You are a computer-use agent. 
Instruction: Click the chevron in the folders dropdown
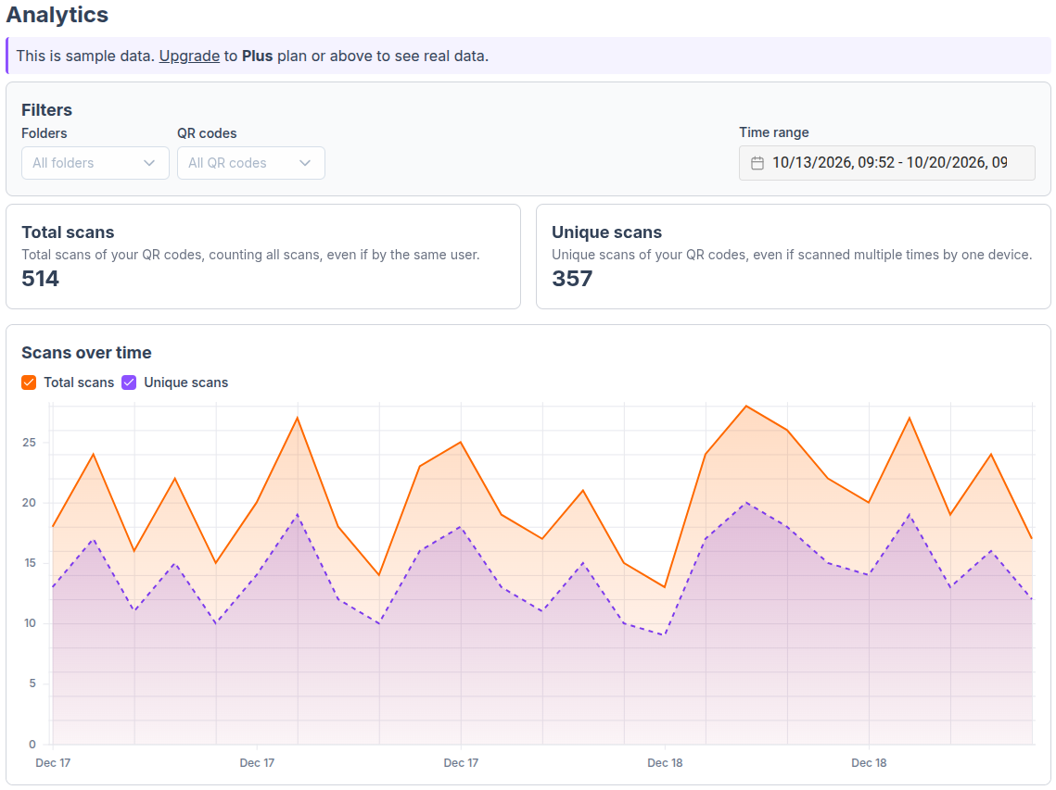[149, 163]
